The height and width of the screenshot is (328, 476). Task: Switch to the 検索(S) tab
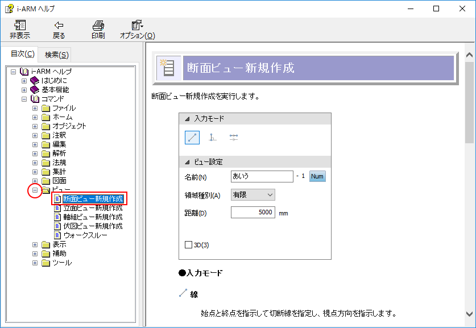click(57, 55)
